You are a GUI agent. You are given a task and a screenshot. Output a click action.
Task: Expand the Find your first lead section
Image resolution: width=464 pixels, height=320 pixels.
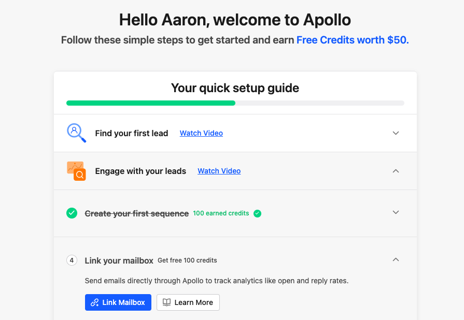[x=396, y=133]
